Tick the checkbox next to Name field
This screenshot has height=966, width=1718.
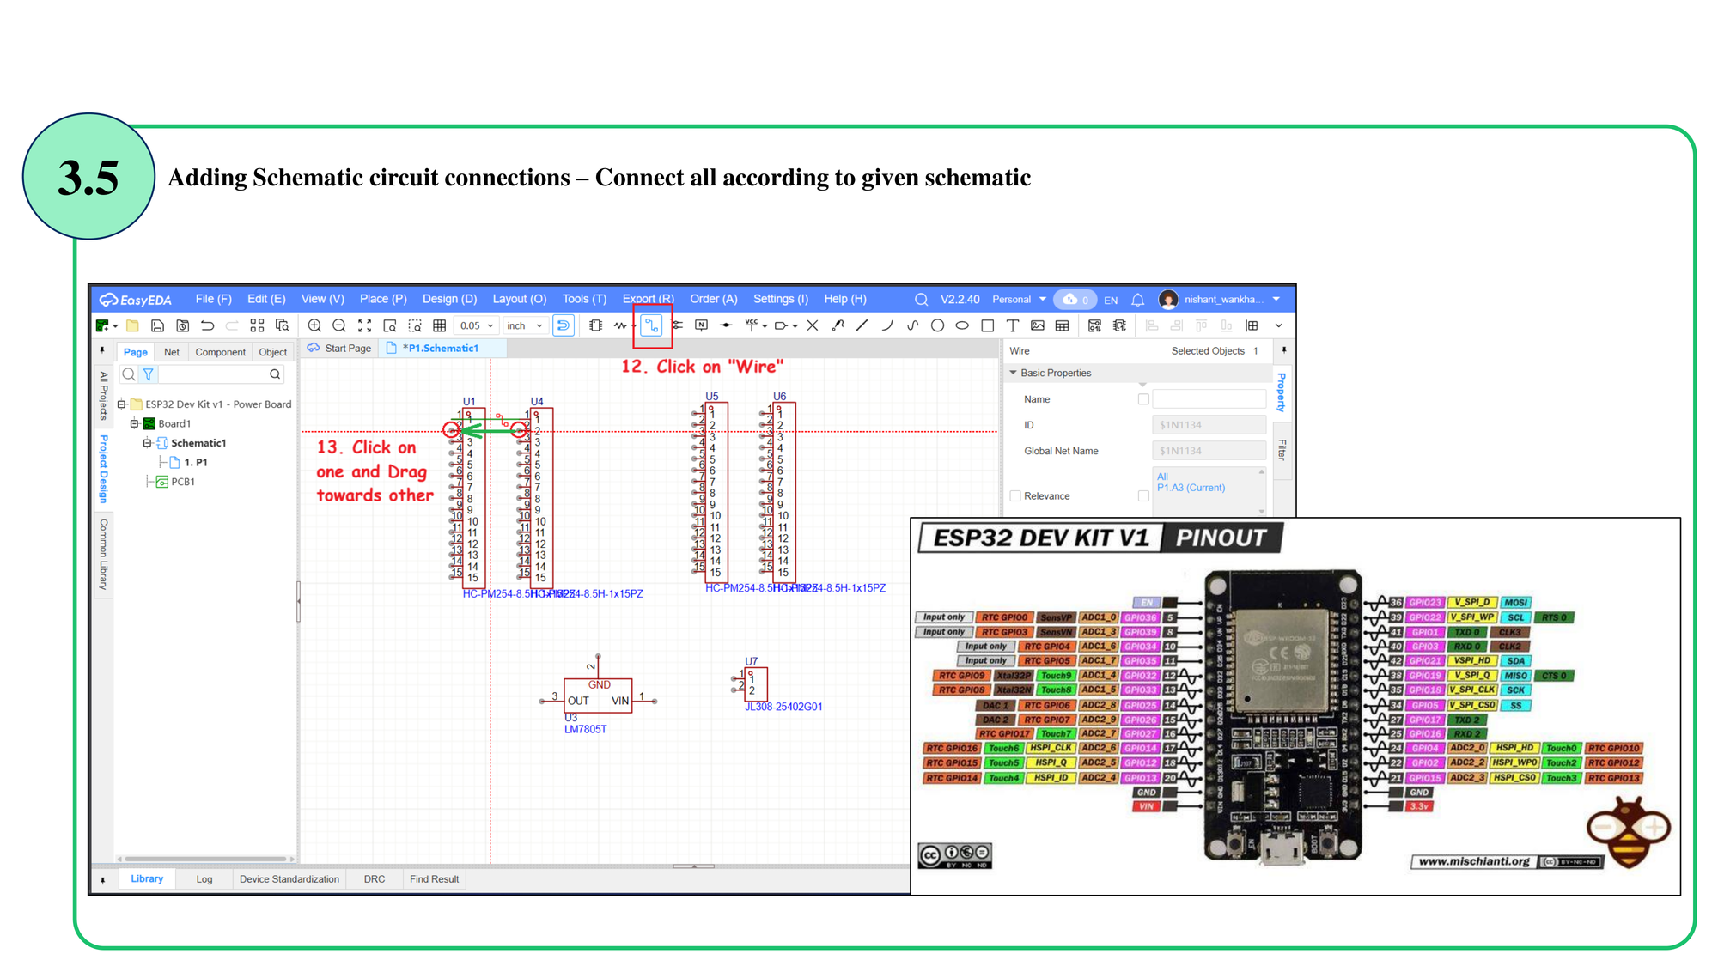1142,399
